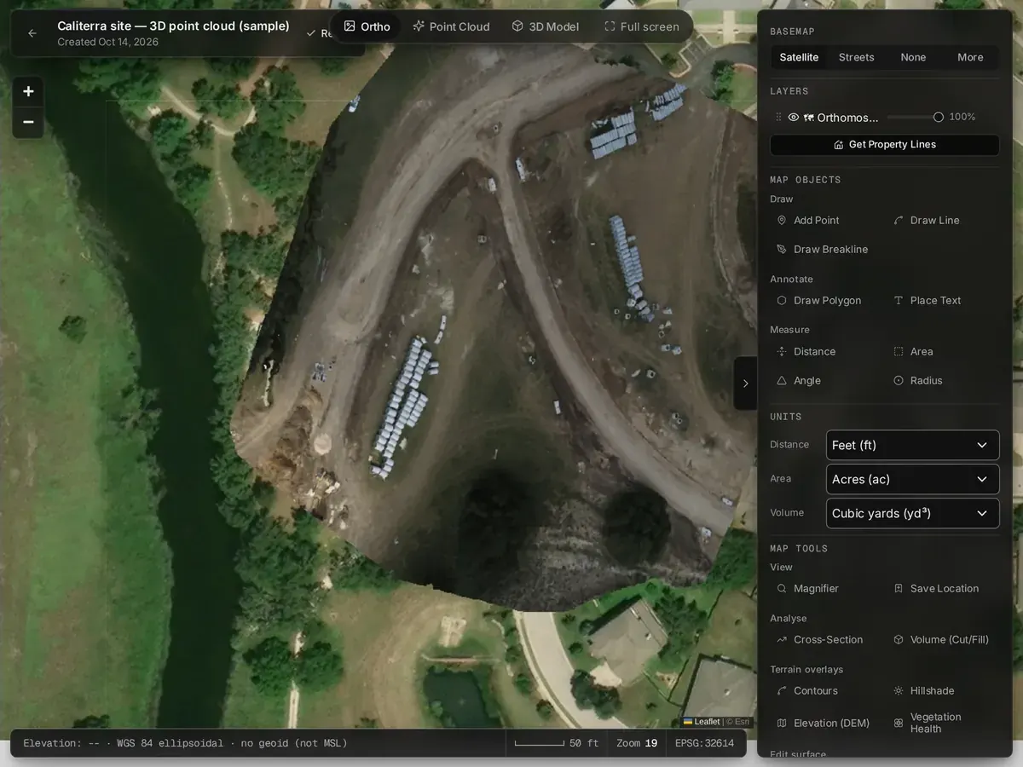This screenshot has height=767, width=1023.
Task: Start the Area measure tool
Action: tap(913, 351)
